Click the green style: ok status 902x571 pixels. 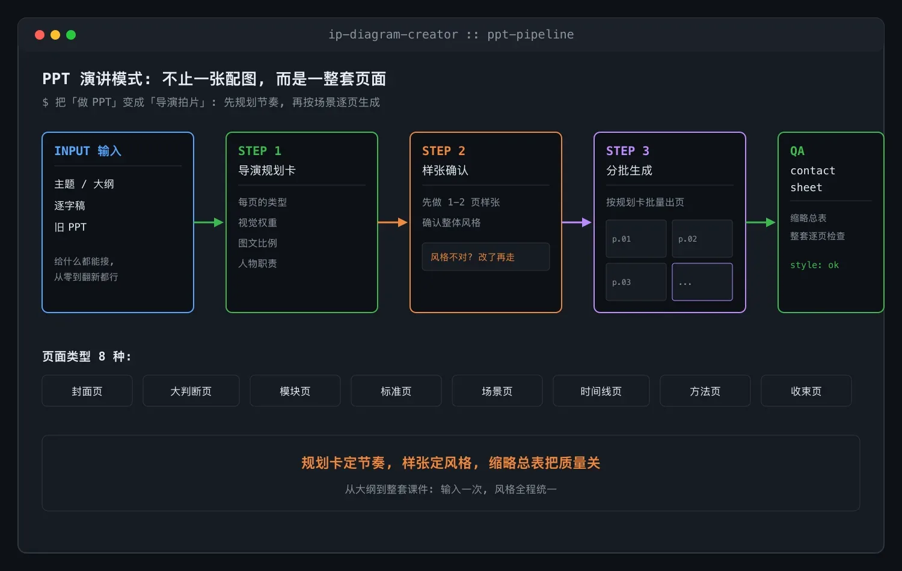pyautogui.click(x=814, y=265)
